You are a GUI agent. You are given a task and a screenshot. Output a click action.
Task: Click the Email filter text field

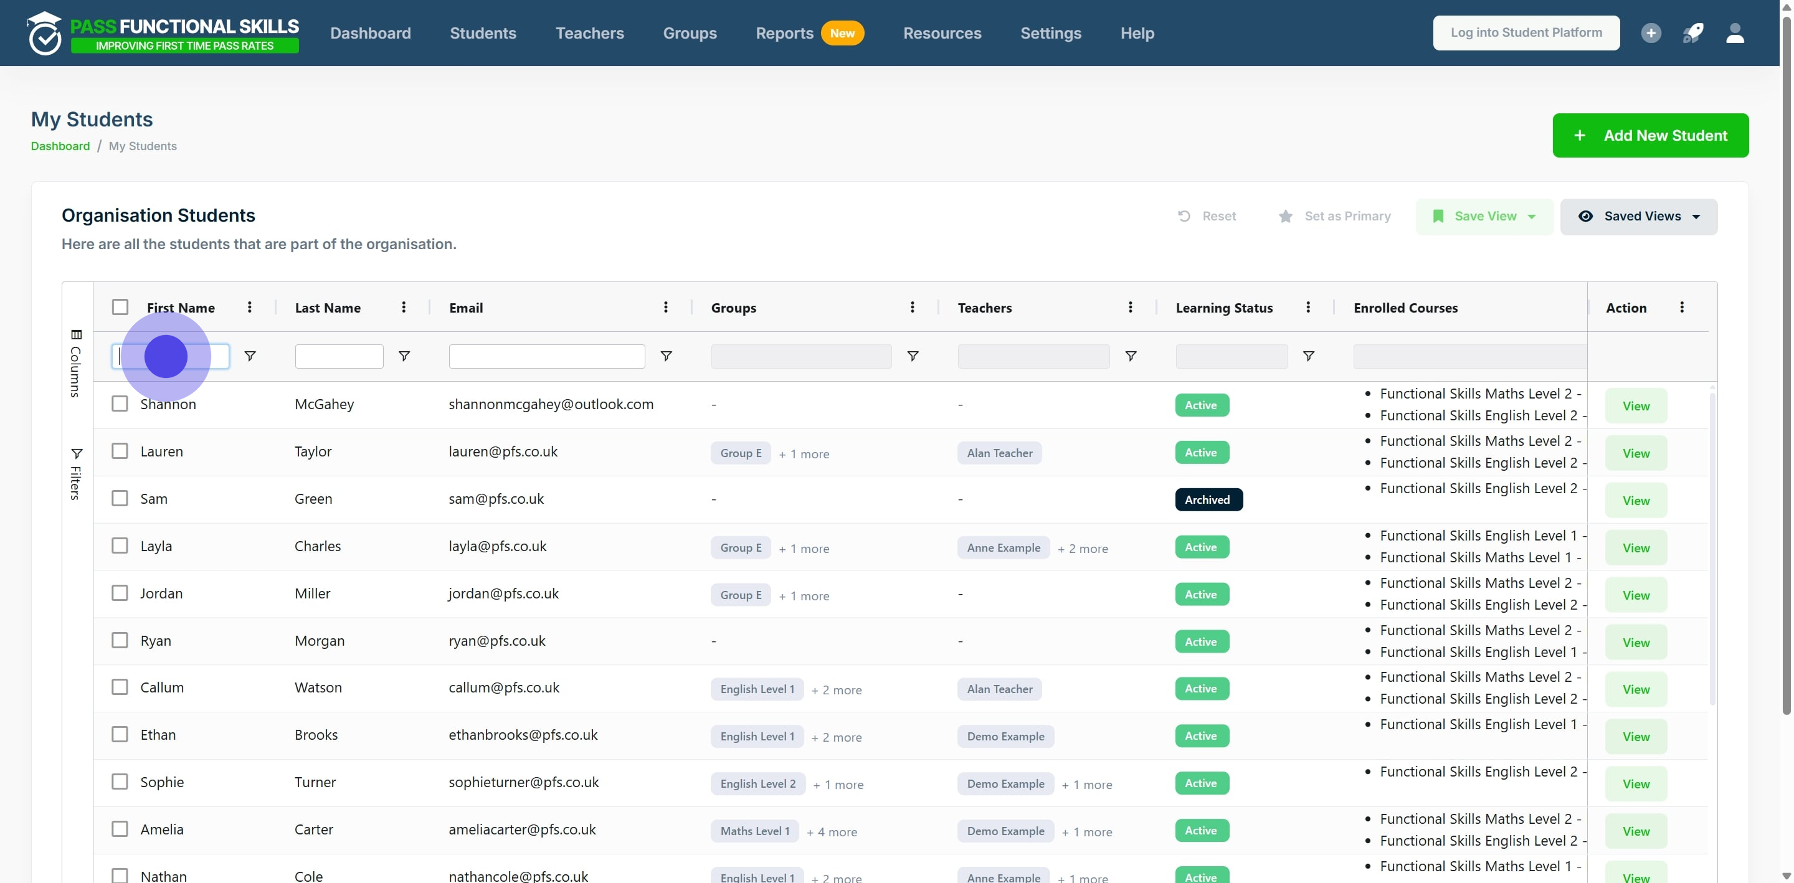click(547, 356)
